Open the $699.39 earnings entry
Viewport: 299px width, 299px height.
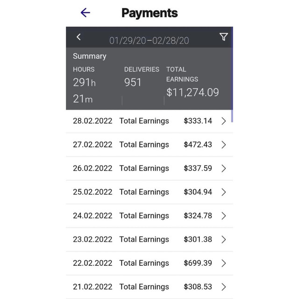point(198,263)
